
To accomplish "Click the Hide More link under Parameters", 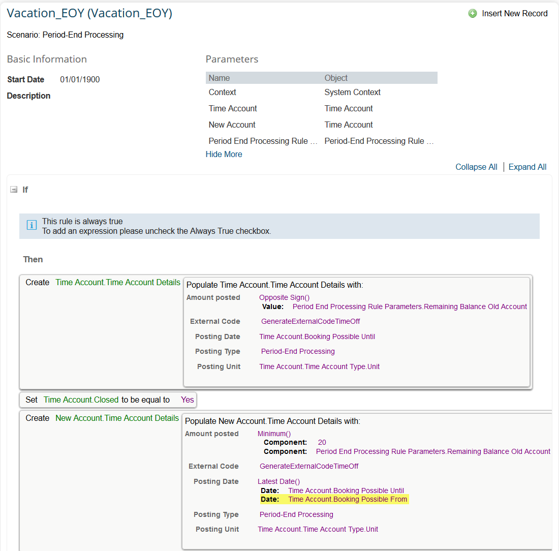I will [224, 154].
